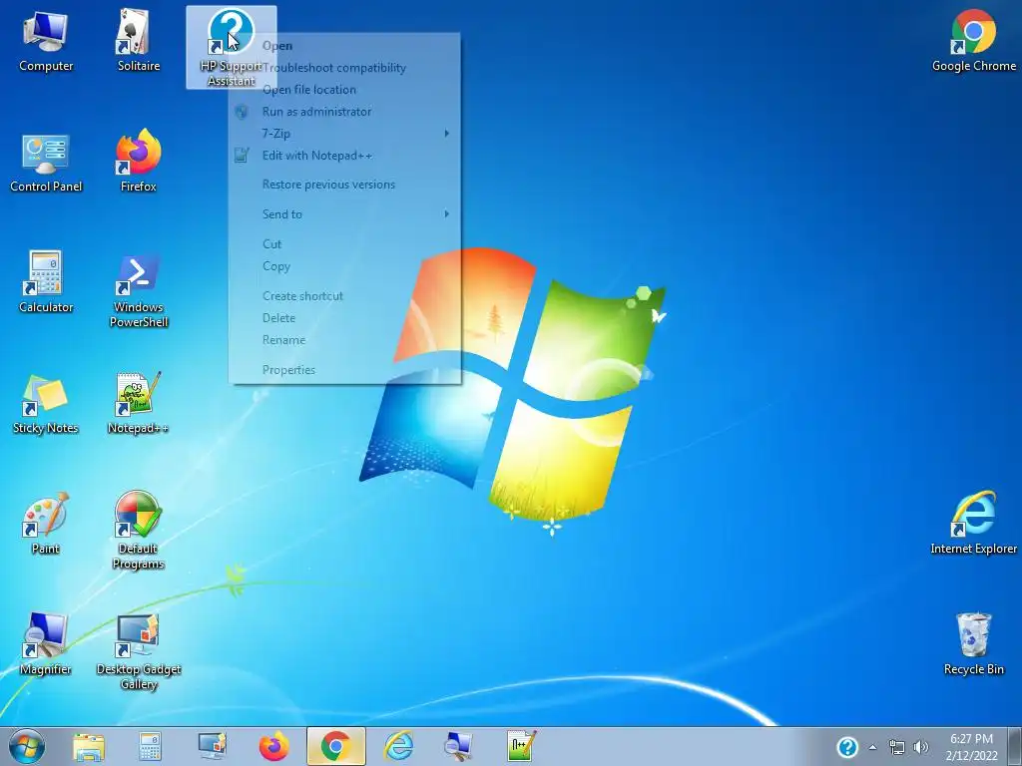This screenshot has width=1022, height=766.
Task: Switch to Google Chrome on the taskbar
Action: tap(335, 746)
